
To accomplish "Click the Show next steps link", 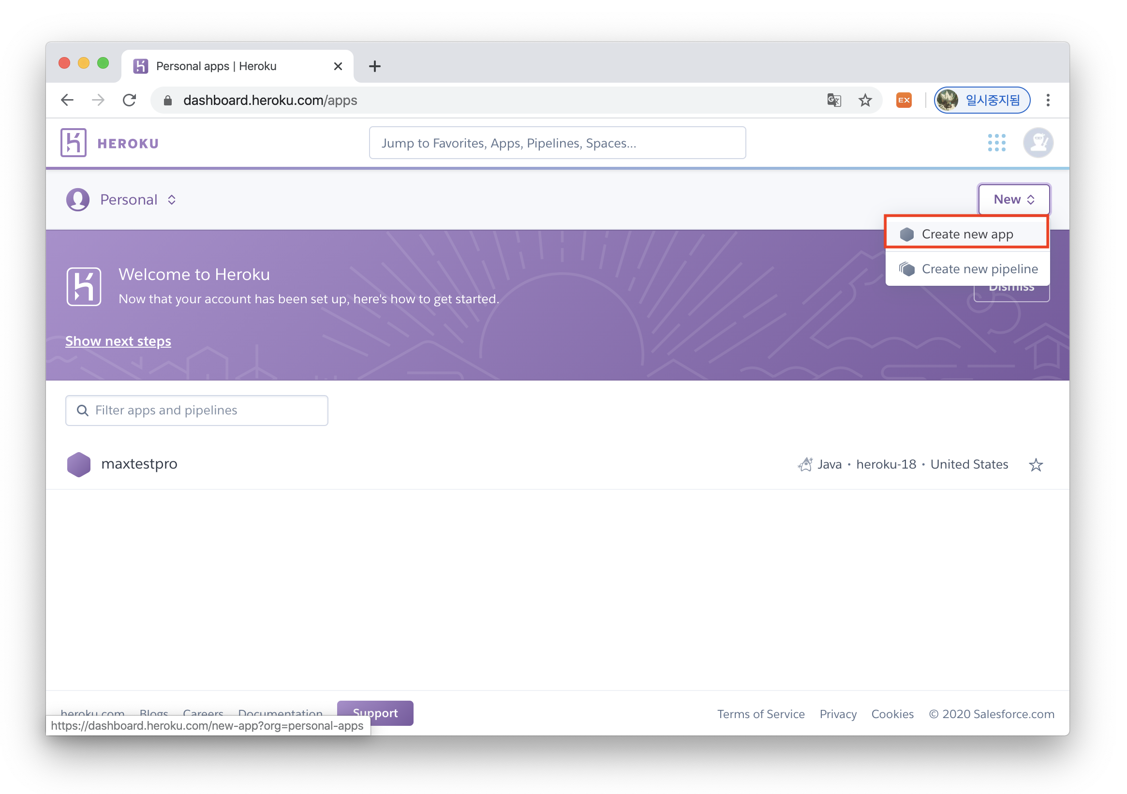I will pos(119,341).
